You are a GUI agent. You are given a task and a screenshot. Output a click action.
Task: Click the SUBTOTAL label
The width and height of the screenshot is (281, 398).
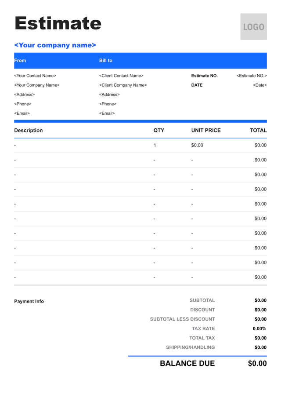pyautogui.click(x=202, y=300)
